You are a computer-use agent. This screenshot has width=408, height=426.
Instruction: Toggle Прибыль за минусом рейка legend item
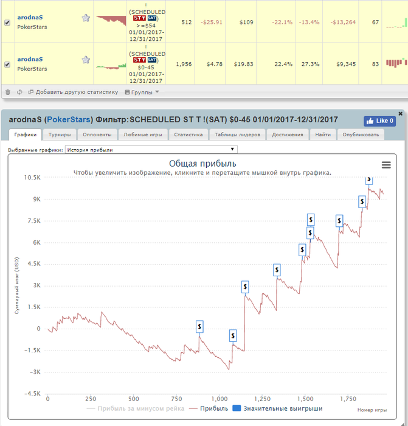tap(136, 408)
